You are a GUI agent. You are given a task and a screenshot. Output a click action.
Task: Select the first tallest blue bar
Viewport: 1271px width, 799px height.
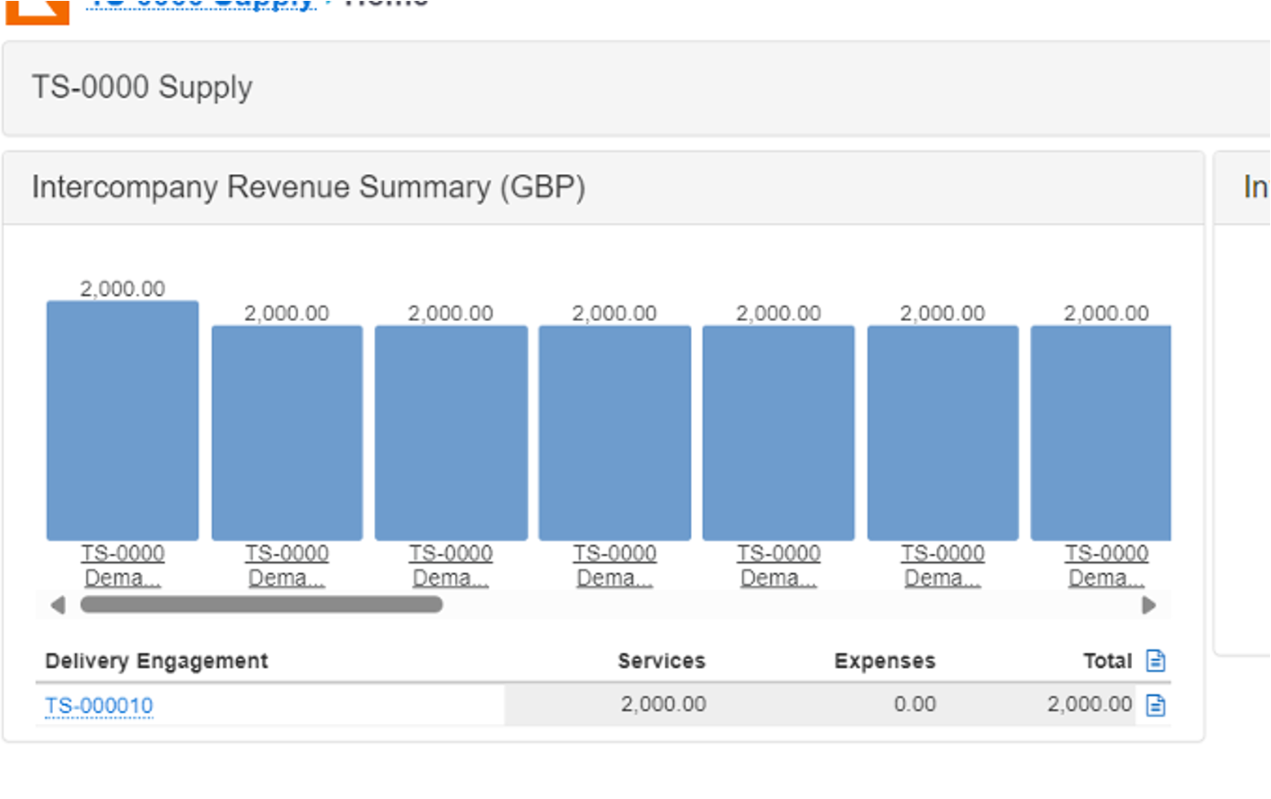(x=123, y=421)
